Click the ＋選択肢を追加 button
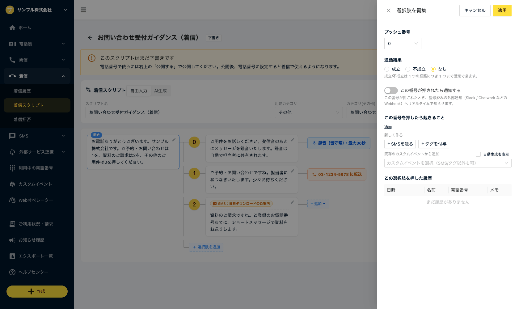Viewport: 519px width, 309px height. point(206,247)
